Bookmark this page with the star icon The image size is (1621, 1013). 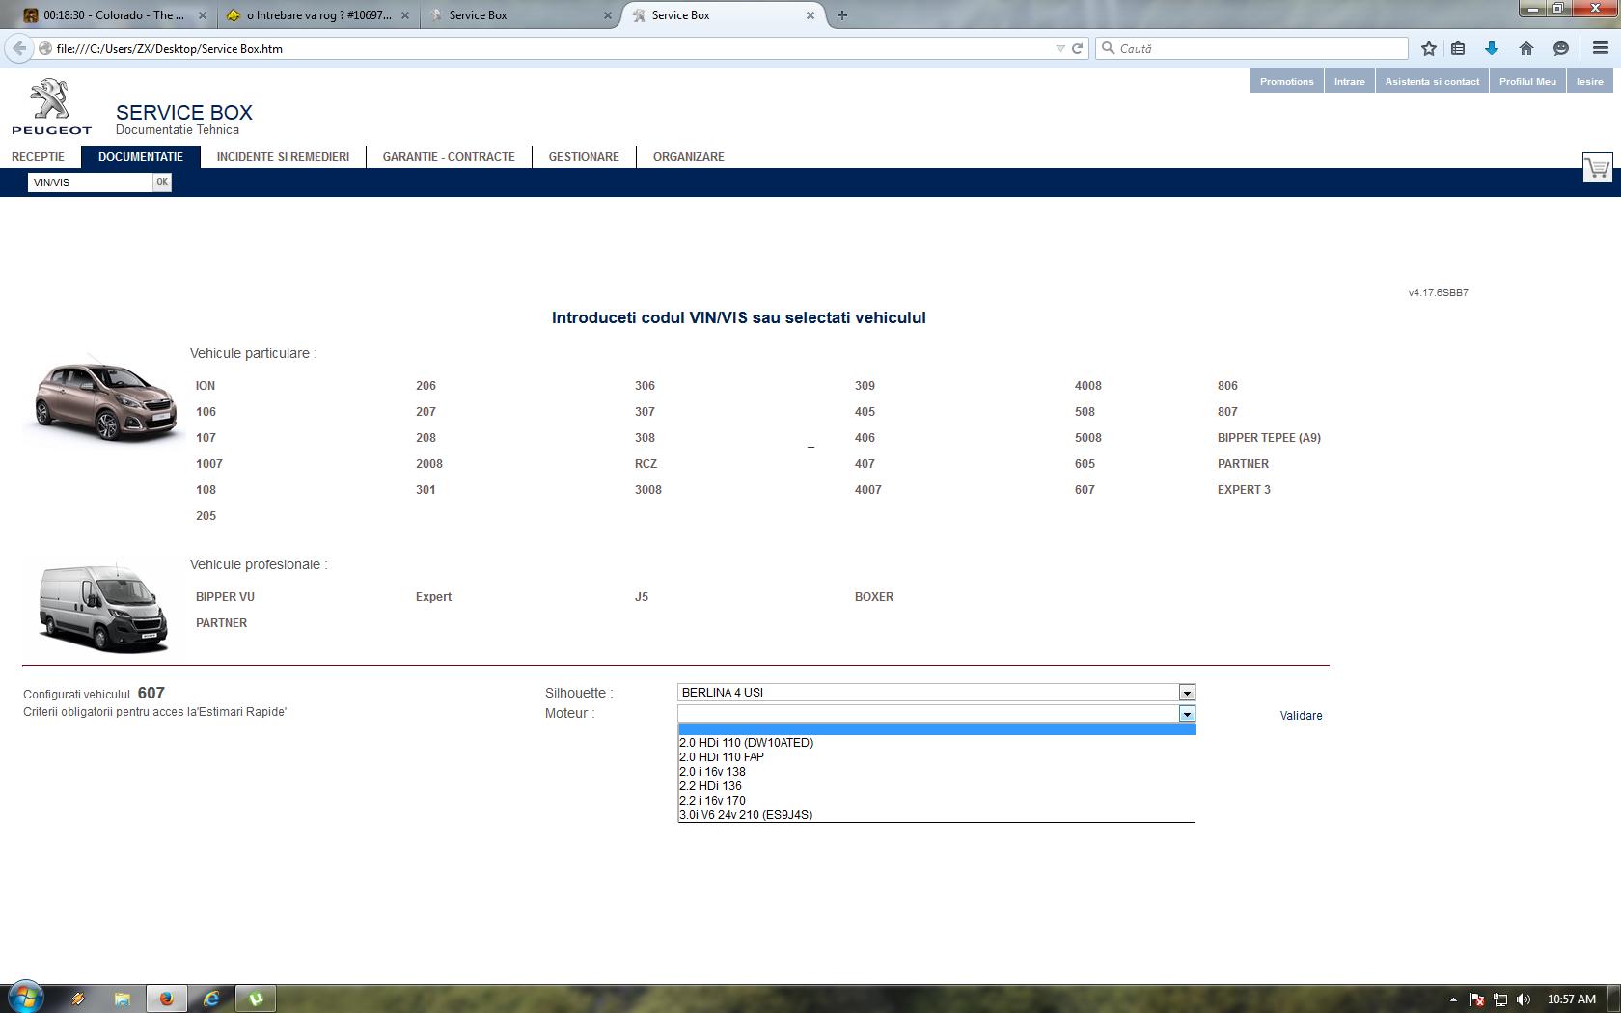click(x=1428, y=48)
